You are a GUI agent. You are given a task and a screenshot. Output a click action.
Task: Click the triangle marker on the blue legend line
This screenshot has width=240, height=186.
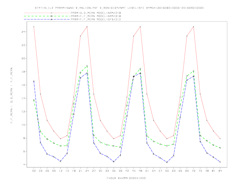click(52, 19)
